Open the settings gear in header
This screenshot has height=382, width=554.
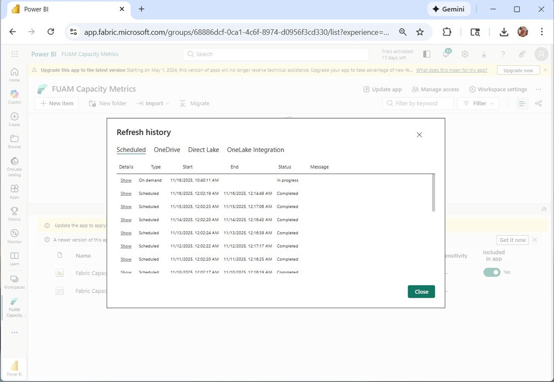click(465, 54)
